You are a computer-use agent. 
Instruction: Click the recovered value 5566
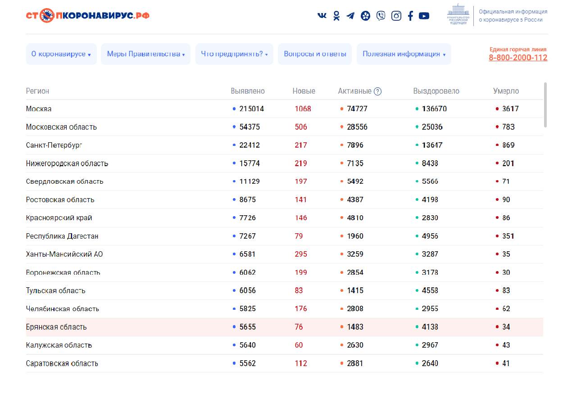(430, 181)
